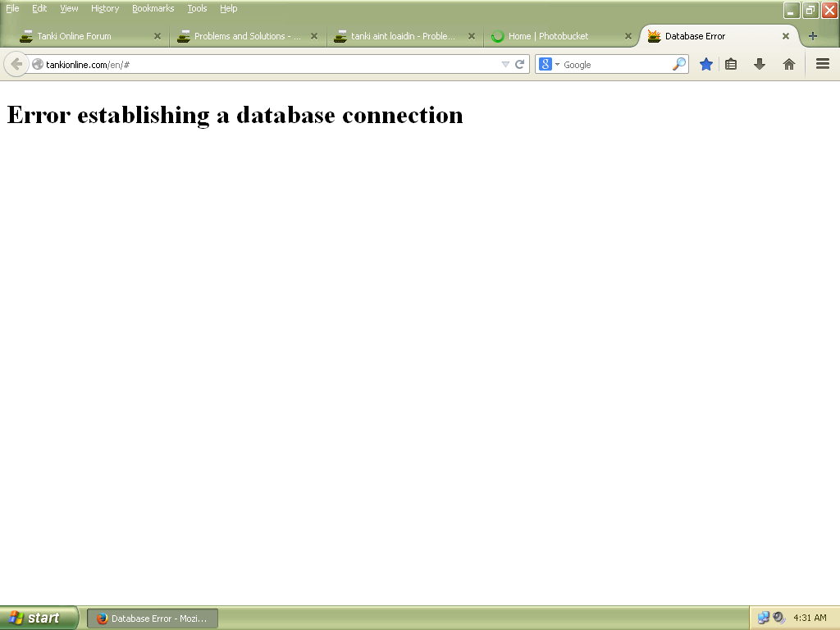840x630 pixels.
Task: Open the Start menu
Action: point(39,618)
